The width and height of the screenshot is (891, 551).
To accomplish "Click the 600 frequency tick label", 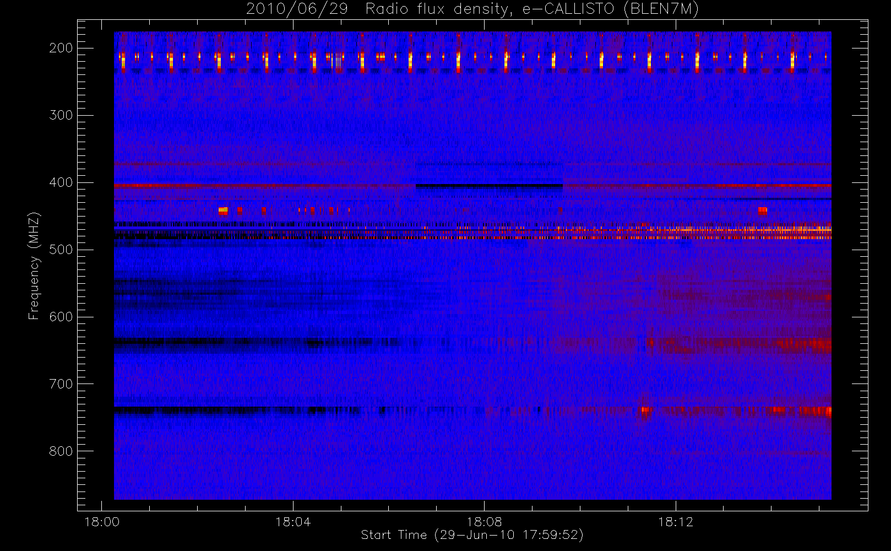I will [x=61, y=317].
